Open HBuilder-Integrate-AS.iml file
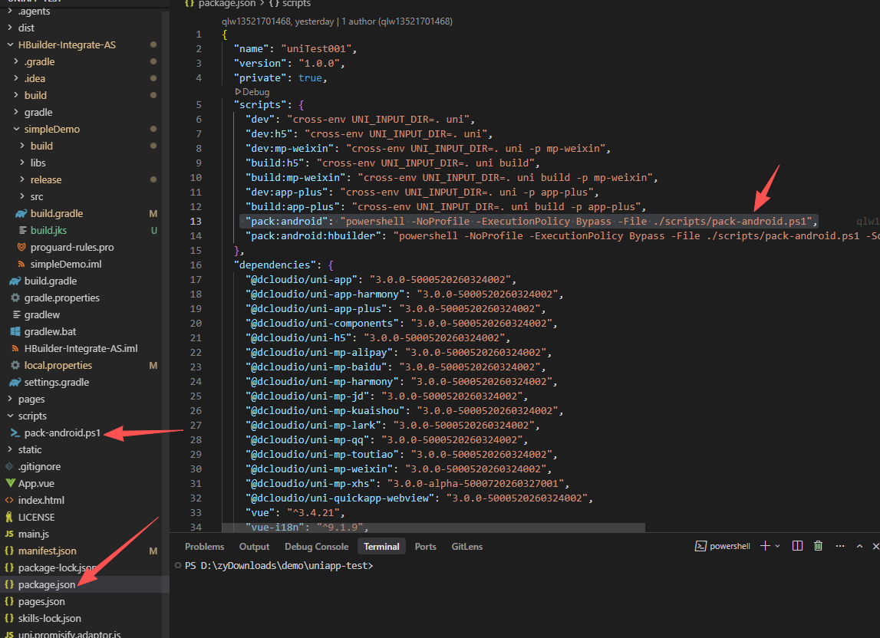This screenshot has height=638, width=880. tap(84, 348)
